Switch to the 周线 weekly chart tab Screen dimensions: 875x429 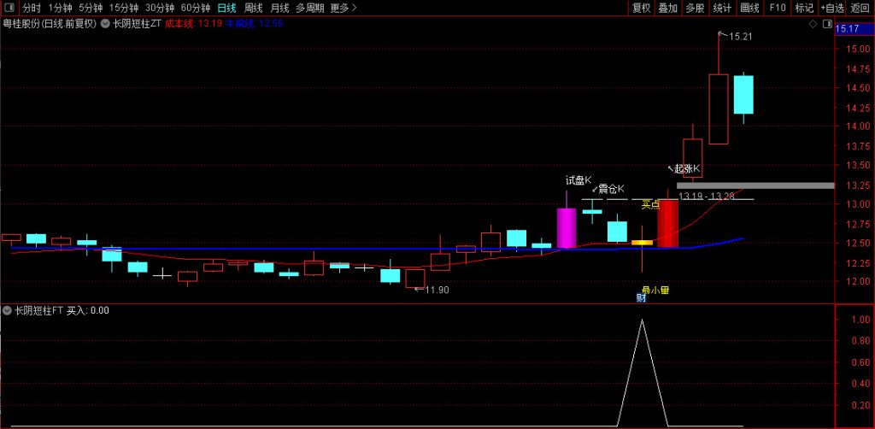tap(254, 8)
